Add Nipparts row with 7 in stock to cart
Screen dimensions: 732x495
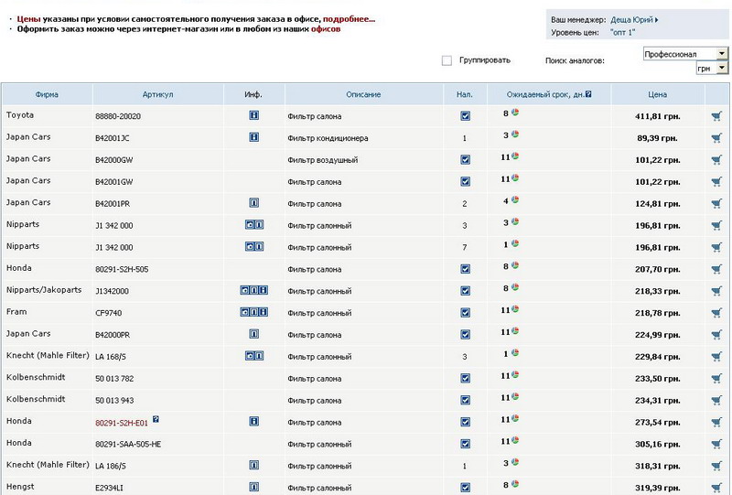tap(716, 247)
